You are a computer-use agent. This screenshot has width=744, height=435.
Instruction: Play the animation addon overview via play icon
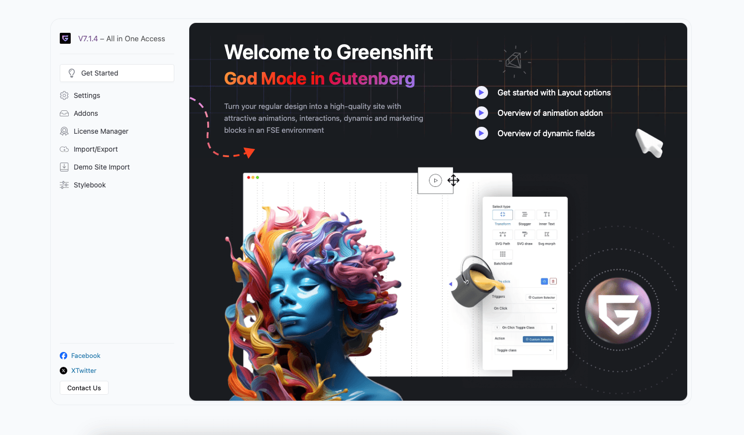click(x=482, y=113)
